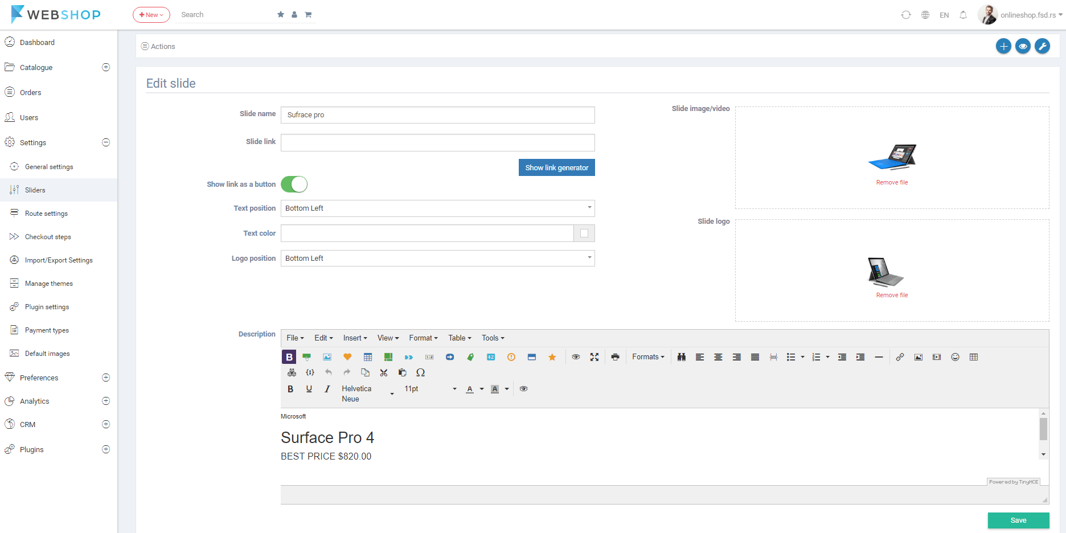This screenshot has width=1066, height=533.
Task: Open the editor Insert menu
Action: [x=355, y=338]
